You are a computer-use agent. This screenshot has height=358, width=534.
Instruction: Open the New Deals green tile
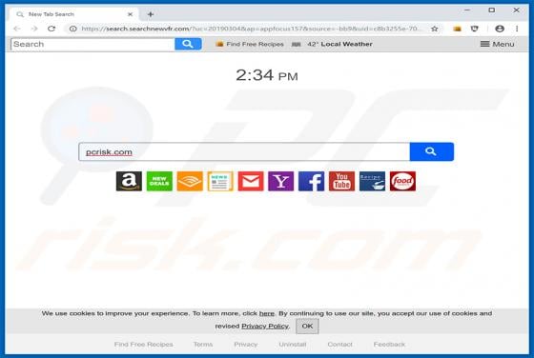(x=159, y=181)
